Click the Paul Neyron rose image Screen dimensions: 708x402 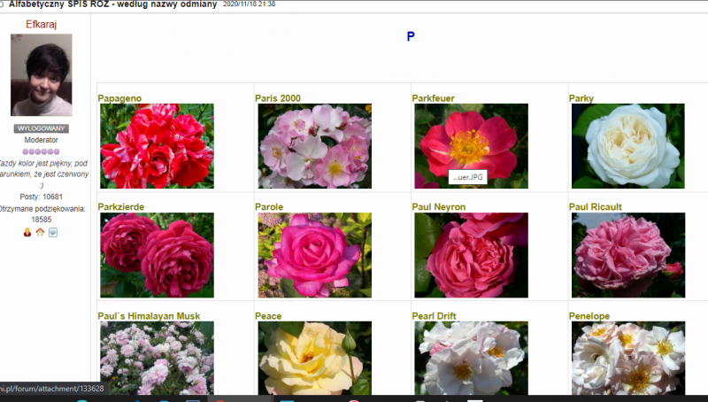point(471,255)
